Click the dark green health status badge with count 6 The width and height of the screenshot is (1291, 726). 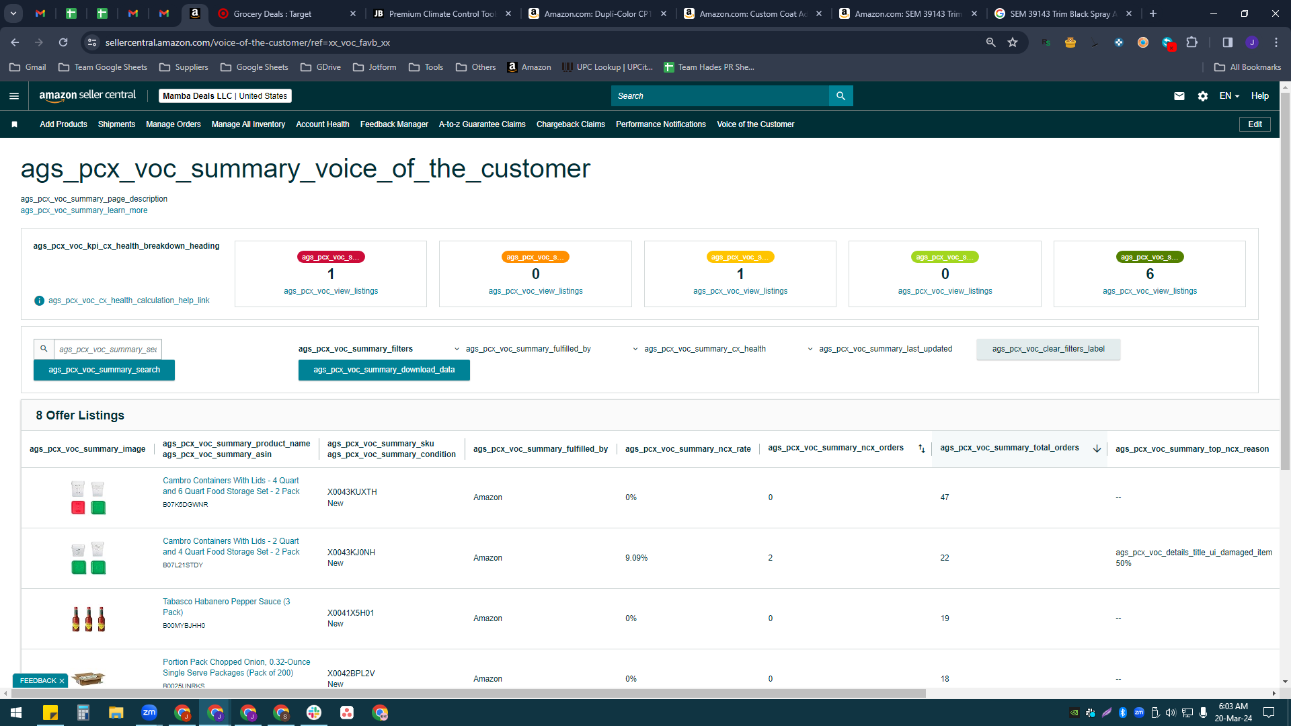click(1150, 257)
